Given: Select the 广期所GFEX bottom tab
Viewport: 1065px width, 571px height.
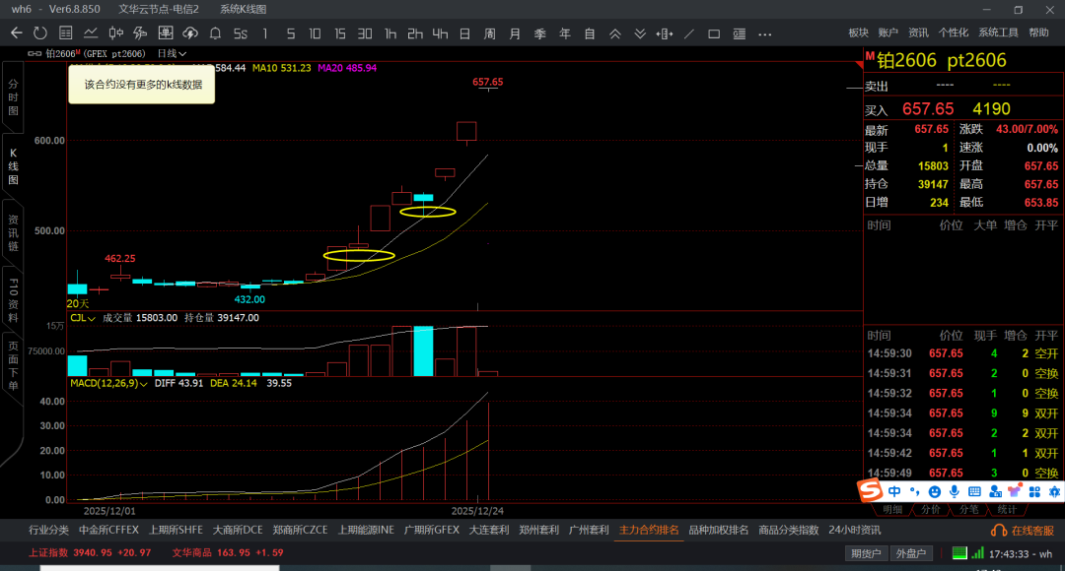Looking at the screenshot, I should coord(431,531).
